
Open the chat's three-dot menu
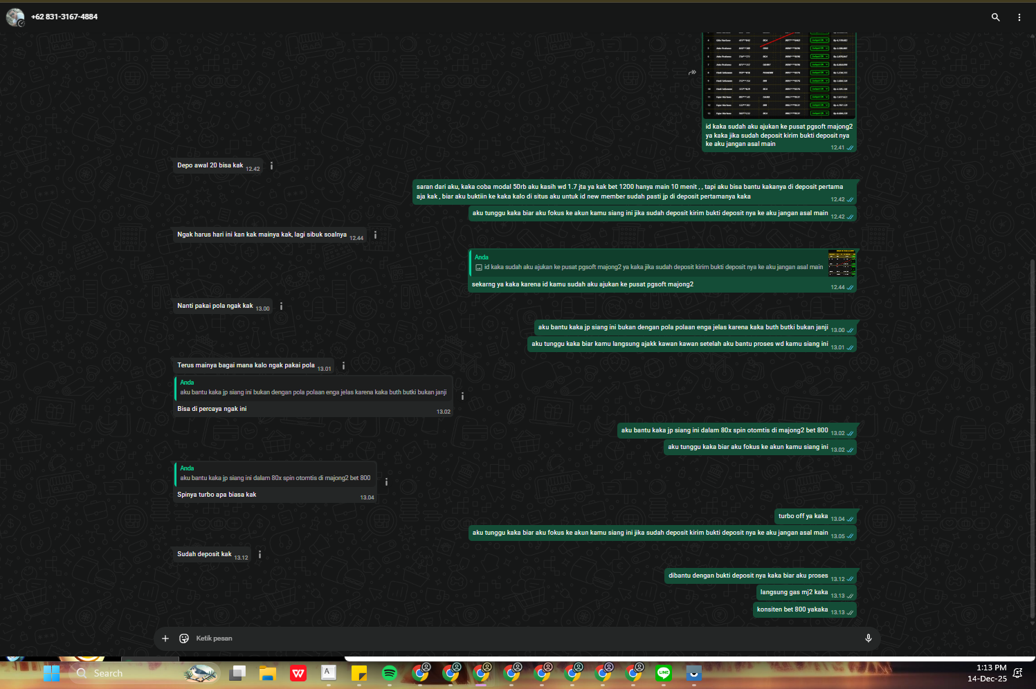[1019, 17]
